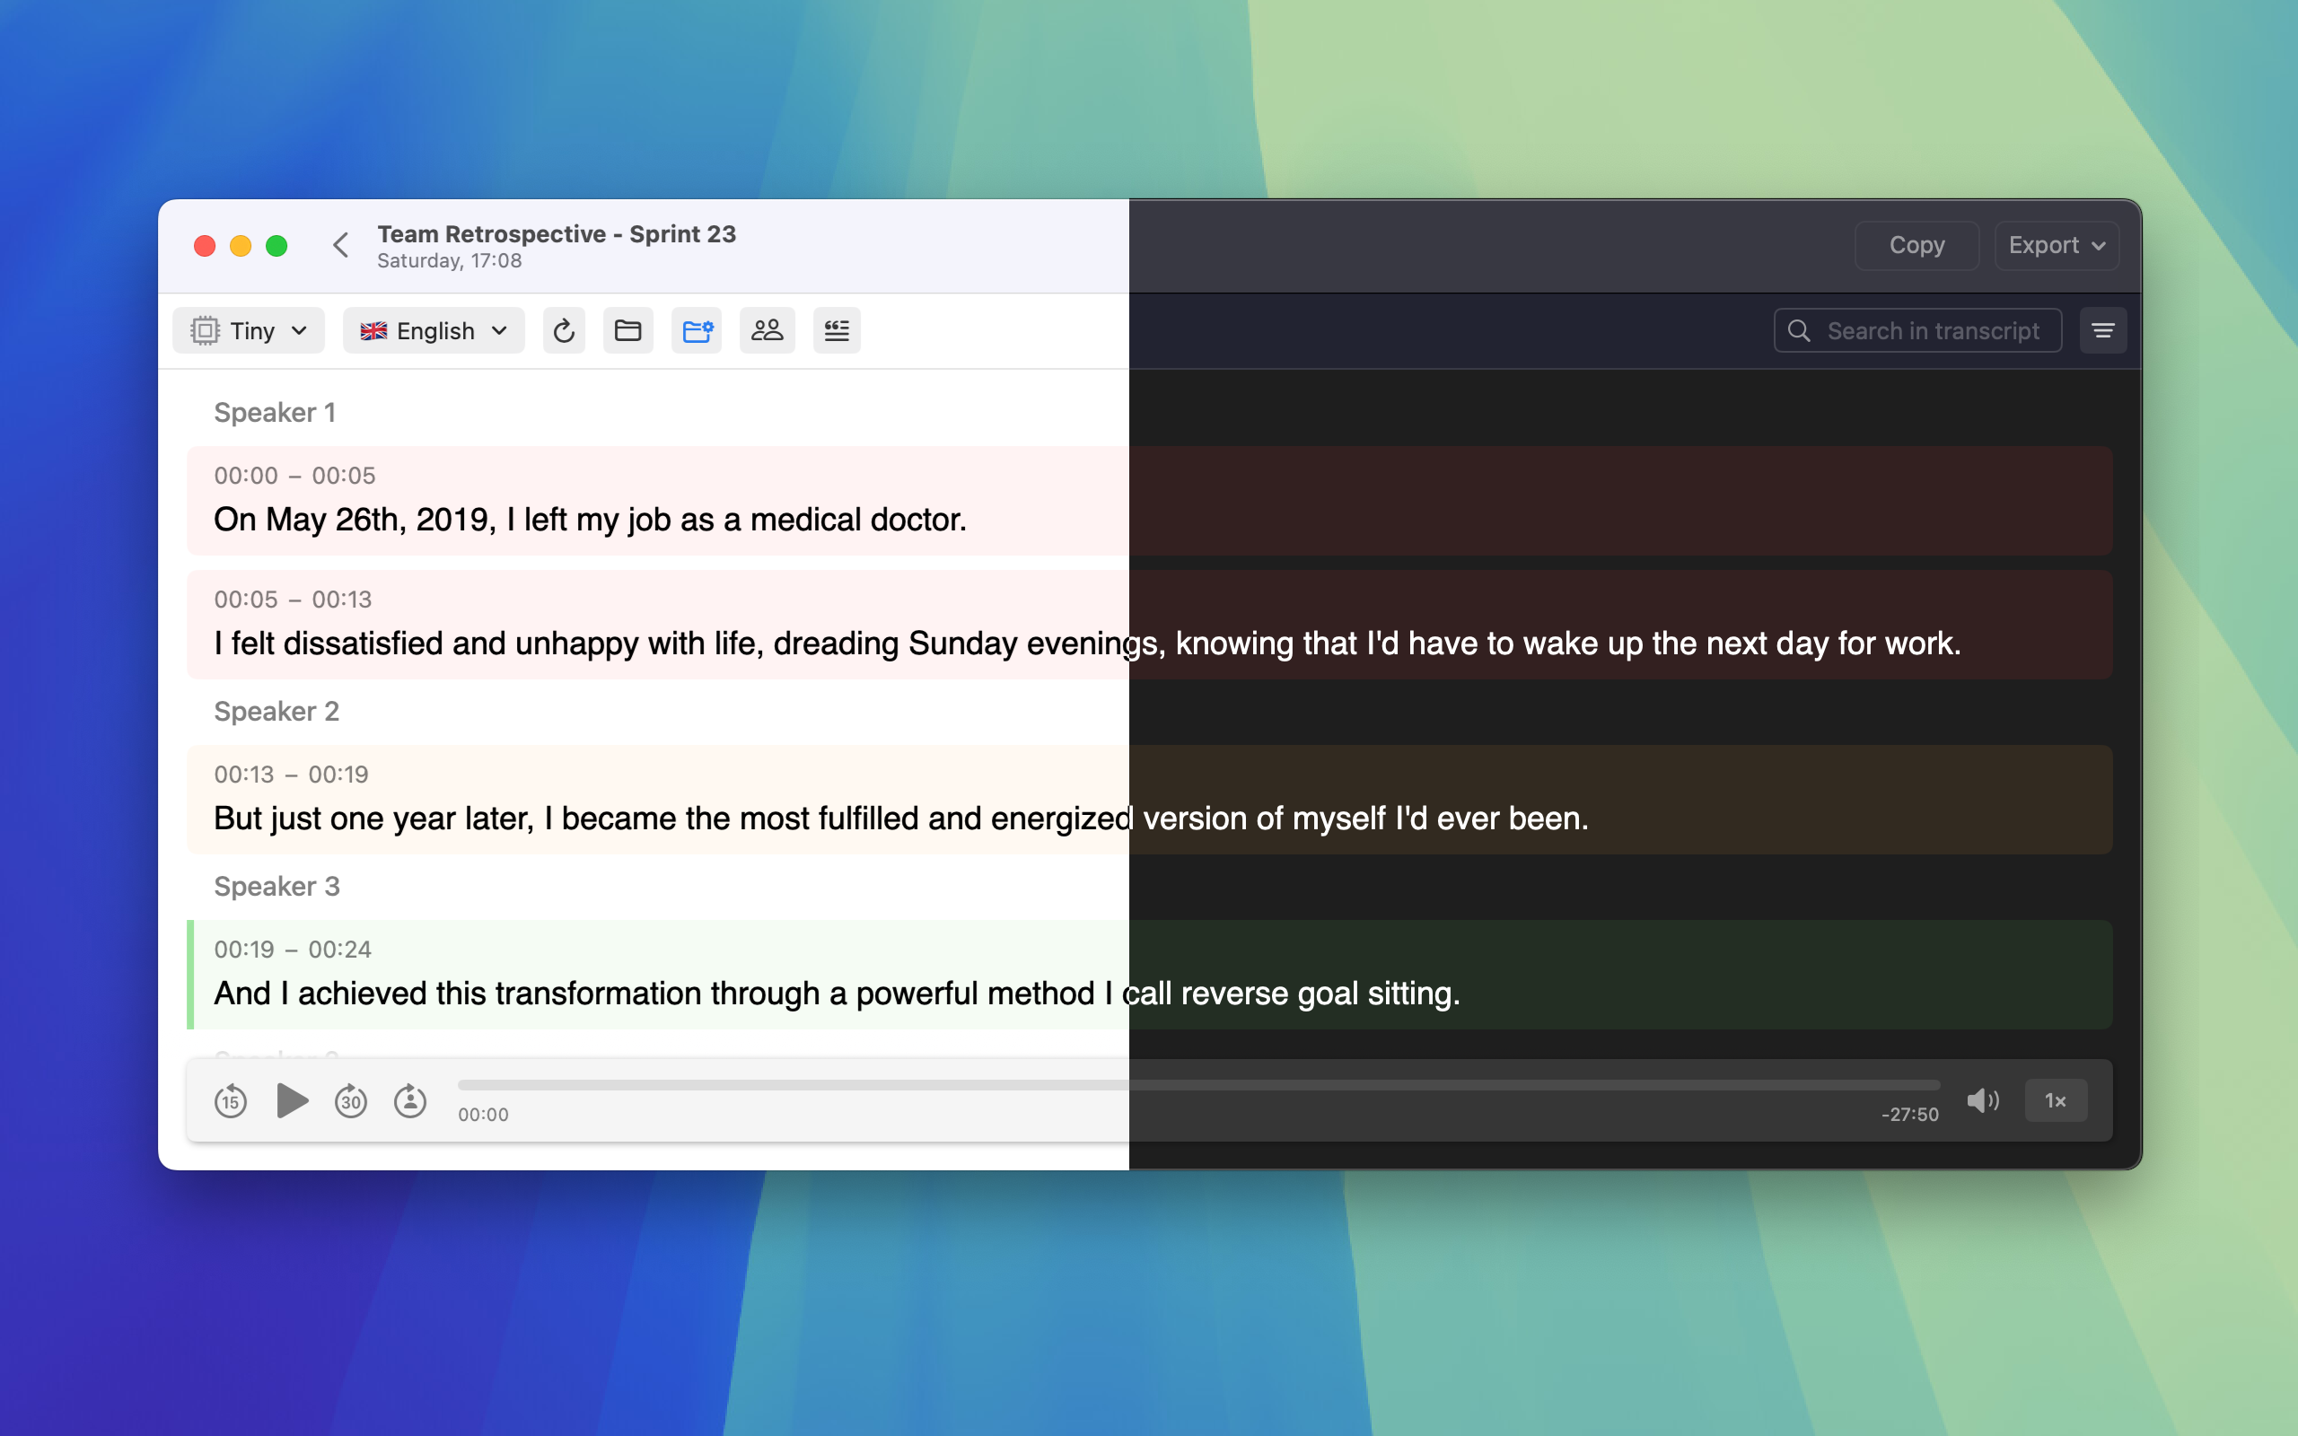Click the 00:00 – 00:05 timestamp
The image size is (2298, 1436).
click(x=294, y=476)
